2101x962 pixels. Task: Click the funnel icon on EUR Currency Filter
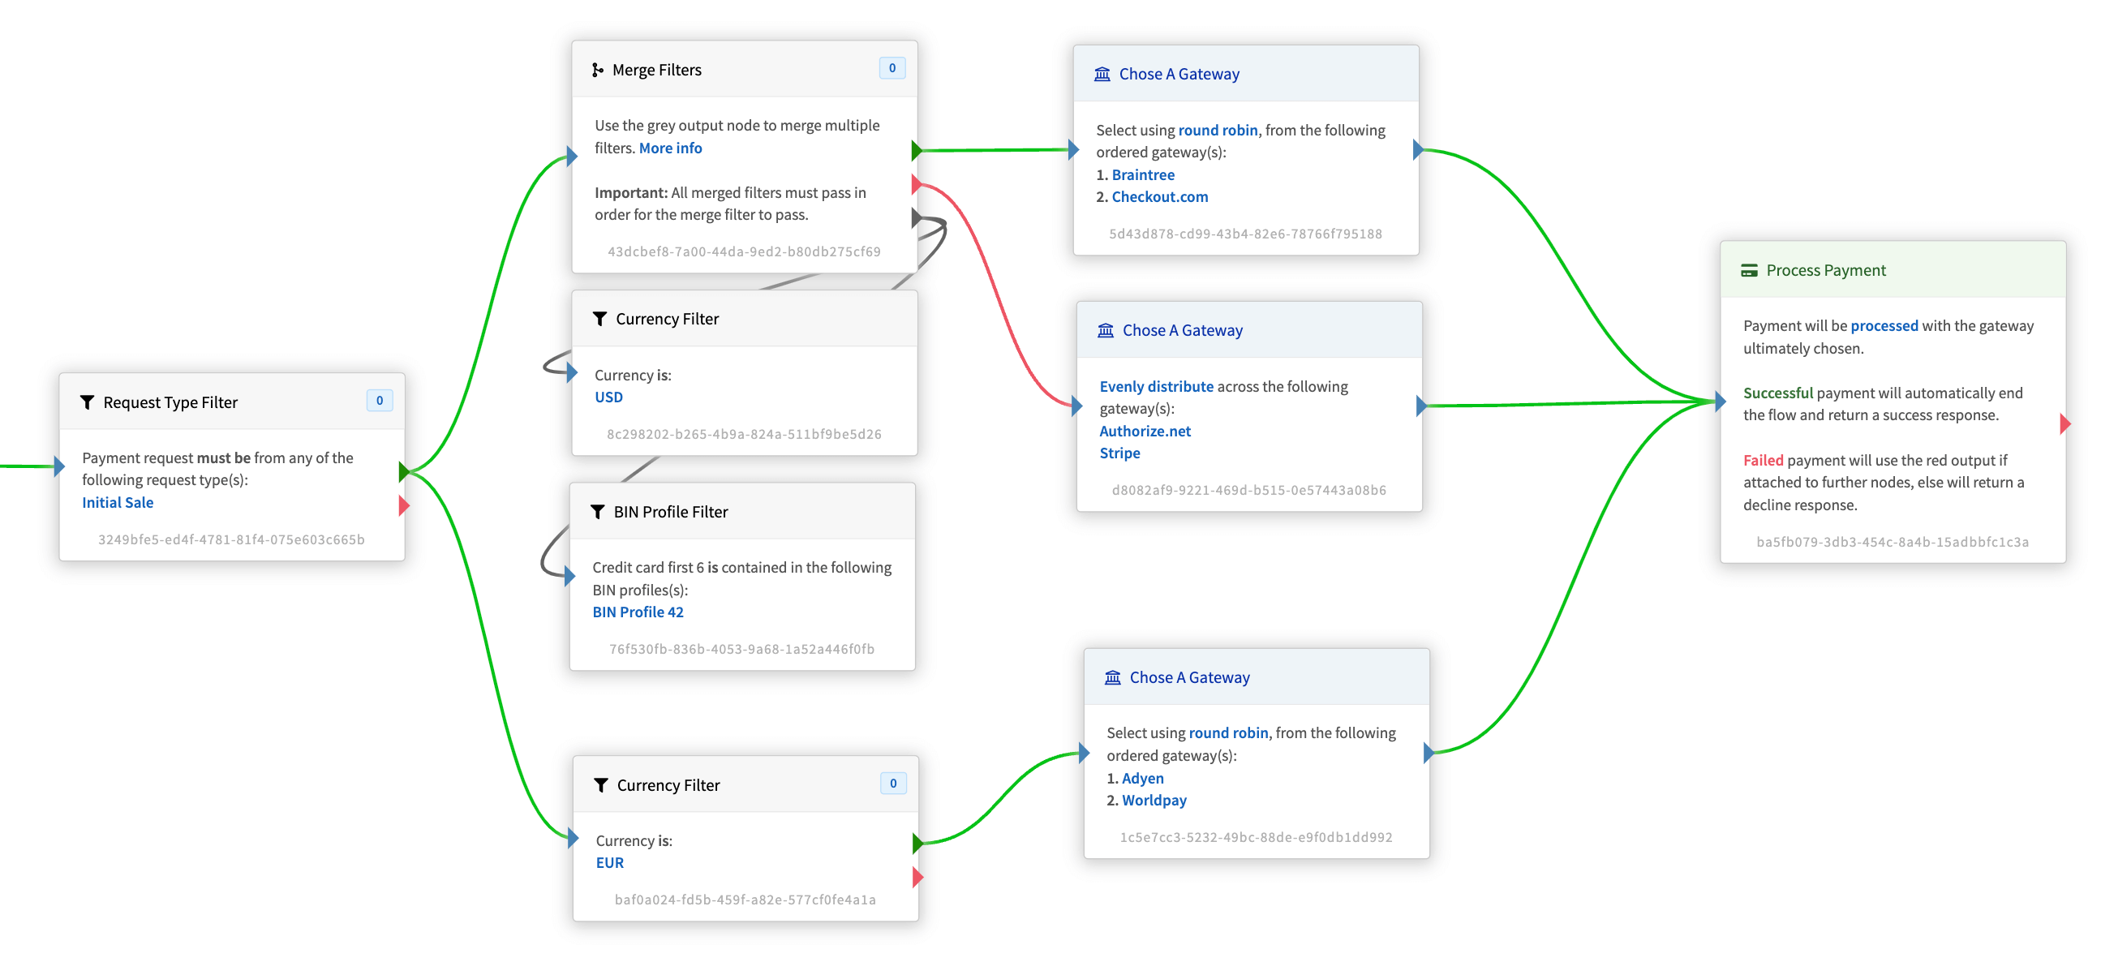[600, 784]
